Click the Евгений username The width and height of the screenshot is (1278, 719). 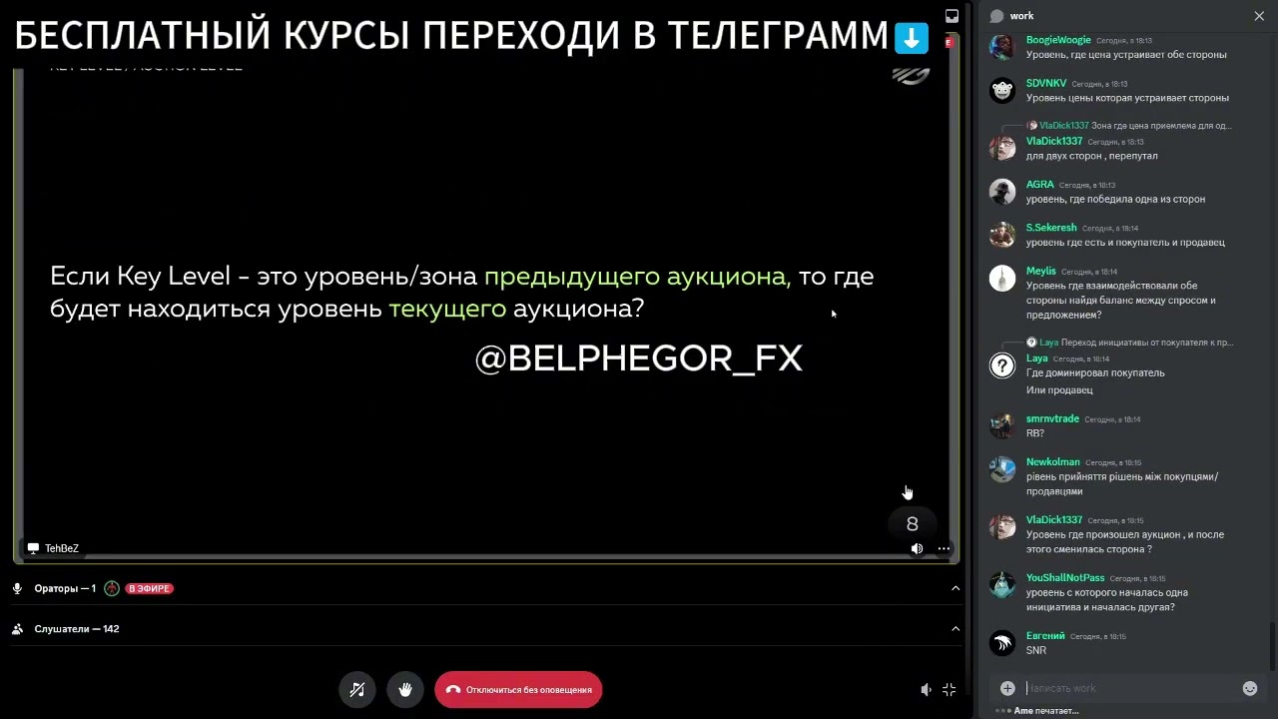(1045, 635)
